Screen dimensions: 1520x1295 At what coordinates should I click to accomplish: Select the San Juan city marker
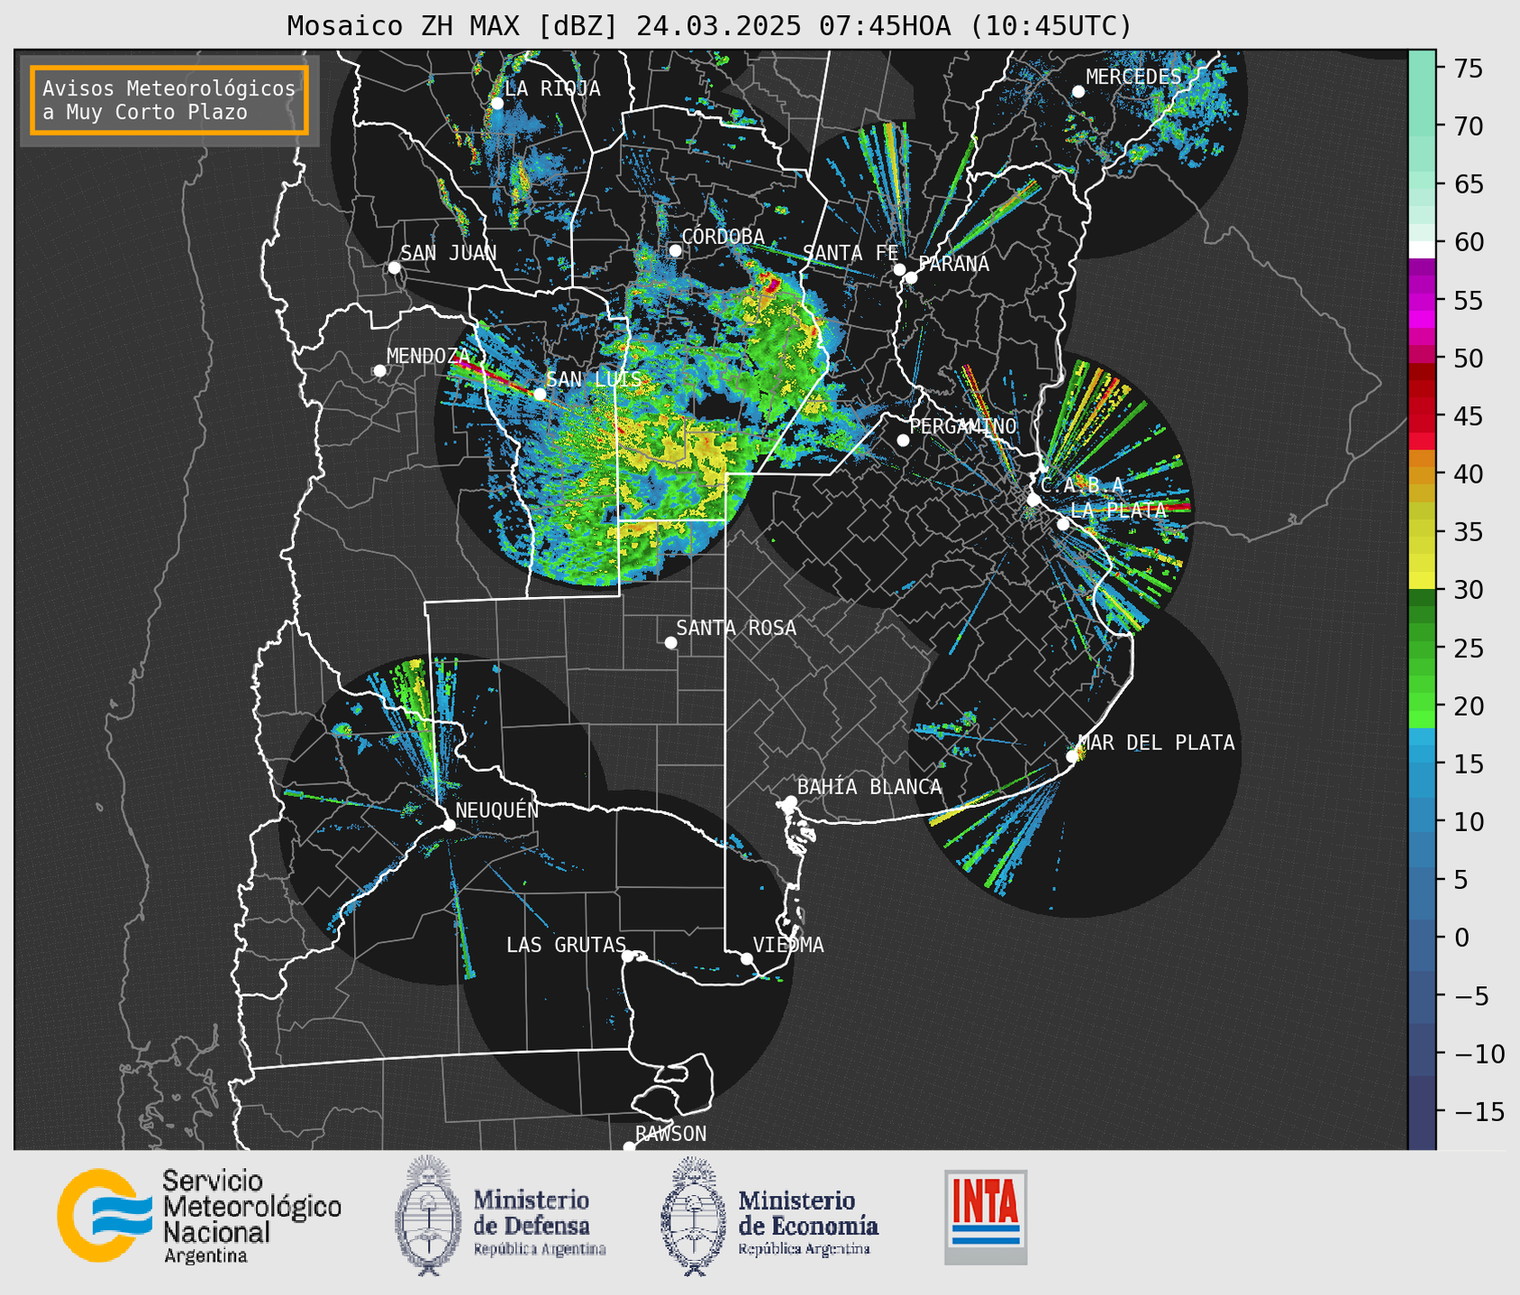(x=394, y=267)
